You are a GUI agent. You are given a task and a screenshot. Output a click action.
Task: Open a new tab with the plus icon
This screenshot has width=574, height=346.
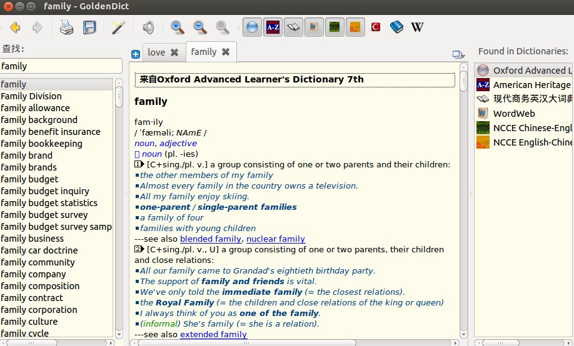pyautogui.click(x=136, y=54)
